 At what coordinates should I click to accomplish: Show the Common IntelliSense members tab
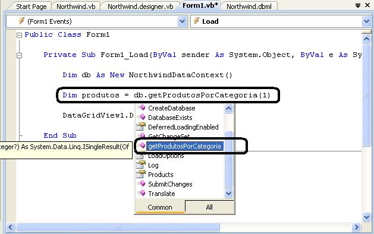pyautogui.click(x=160, y=207)
